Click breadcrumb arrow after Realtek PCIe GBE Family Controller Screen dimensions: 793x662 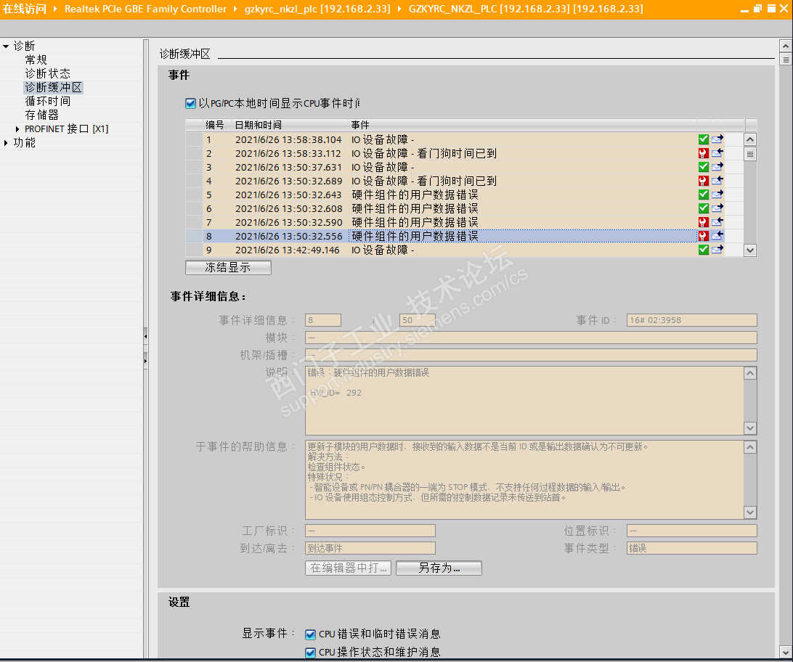235,9
